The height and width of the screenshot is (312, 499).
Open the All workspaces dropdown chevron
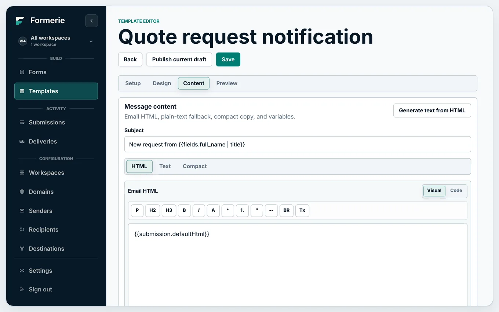tap(91, 41)
